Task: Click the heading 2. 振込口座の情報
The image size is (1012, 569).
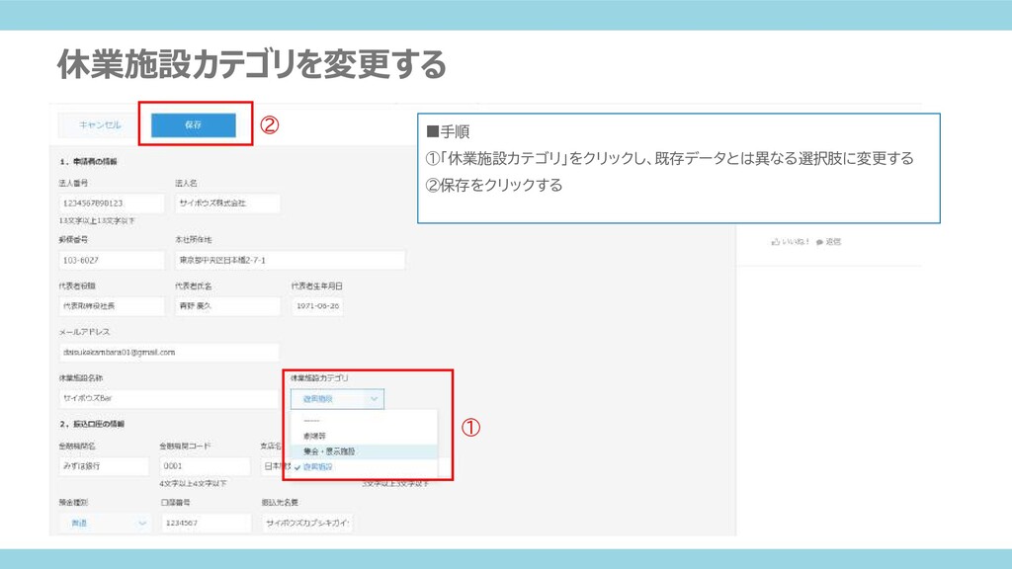Action: tap(92, 424)
